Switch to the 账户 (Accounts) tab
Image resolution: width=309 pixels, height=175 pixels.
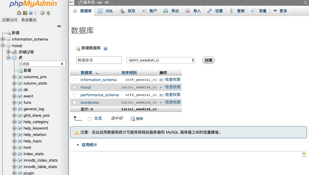[x=149, y=10]
